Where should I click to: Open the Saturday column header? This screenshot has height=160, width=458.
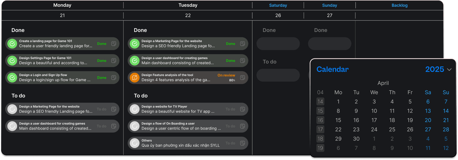(x=278, y=5)
